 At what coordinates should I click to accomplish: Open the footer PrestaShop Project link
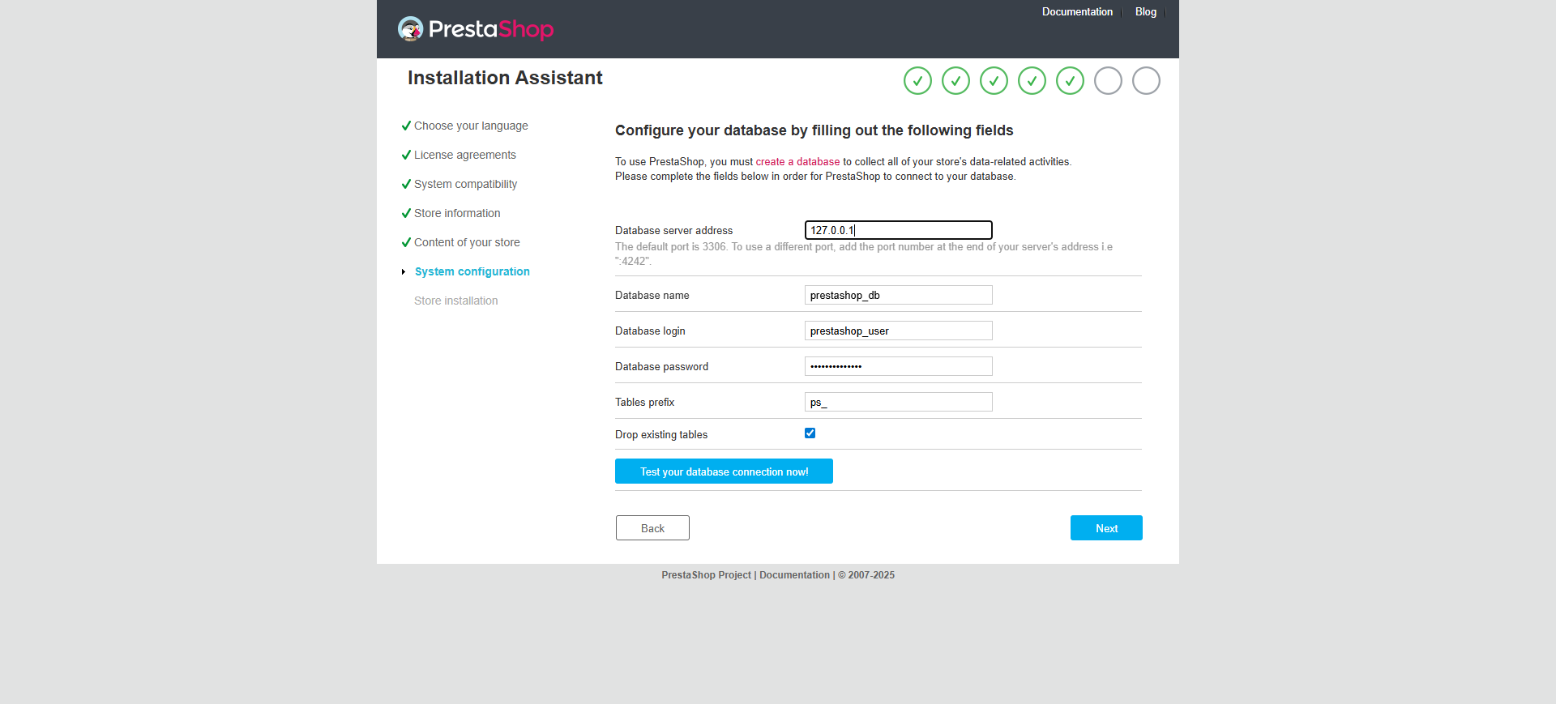click(x=706, y=575)
